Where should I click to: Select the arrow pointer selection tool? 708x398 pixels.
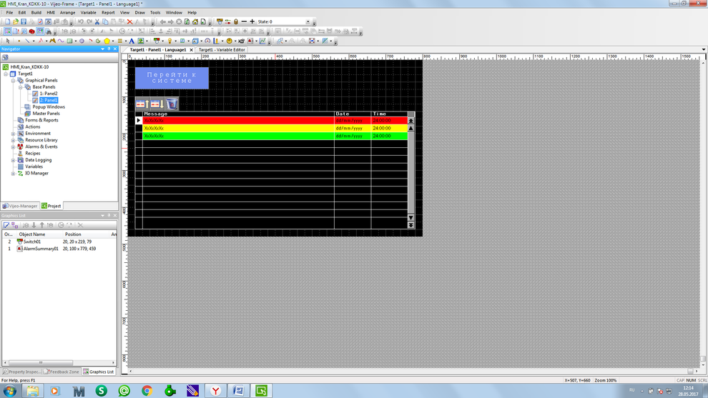click(x=7, y=41)
